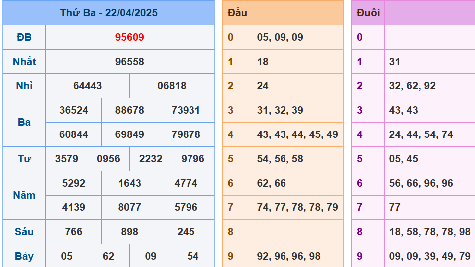475x267 pixels.
Task: Click Đầu row values 74, 77, 78, 78, 79
Action: pyautogui.click(x=297, y=207)
